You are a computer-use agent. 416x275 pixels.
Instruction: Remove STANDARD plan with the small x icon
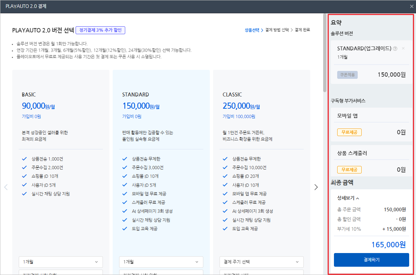tap(403, 49)
